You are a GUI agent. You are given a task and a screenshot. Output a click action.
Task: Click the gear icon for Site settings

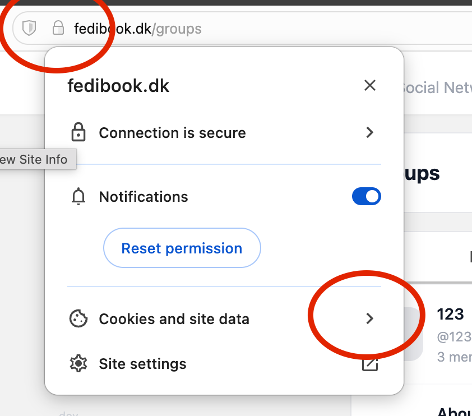click(78, 363)
